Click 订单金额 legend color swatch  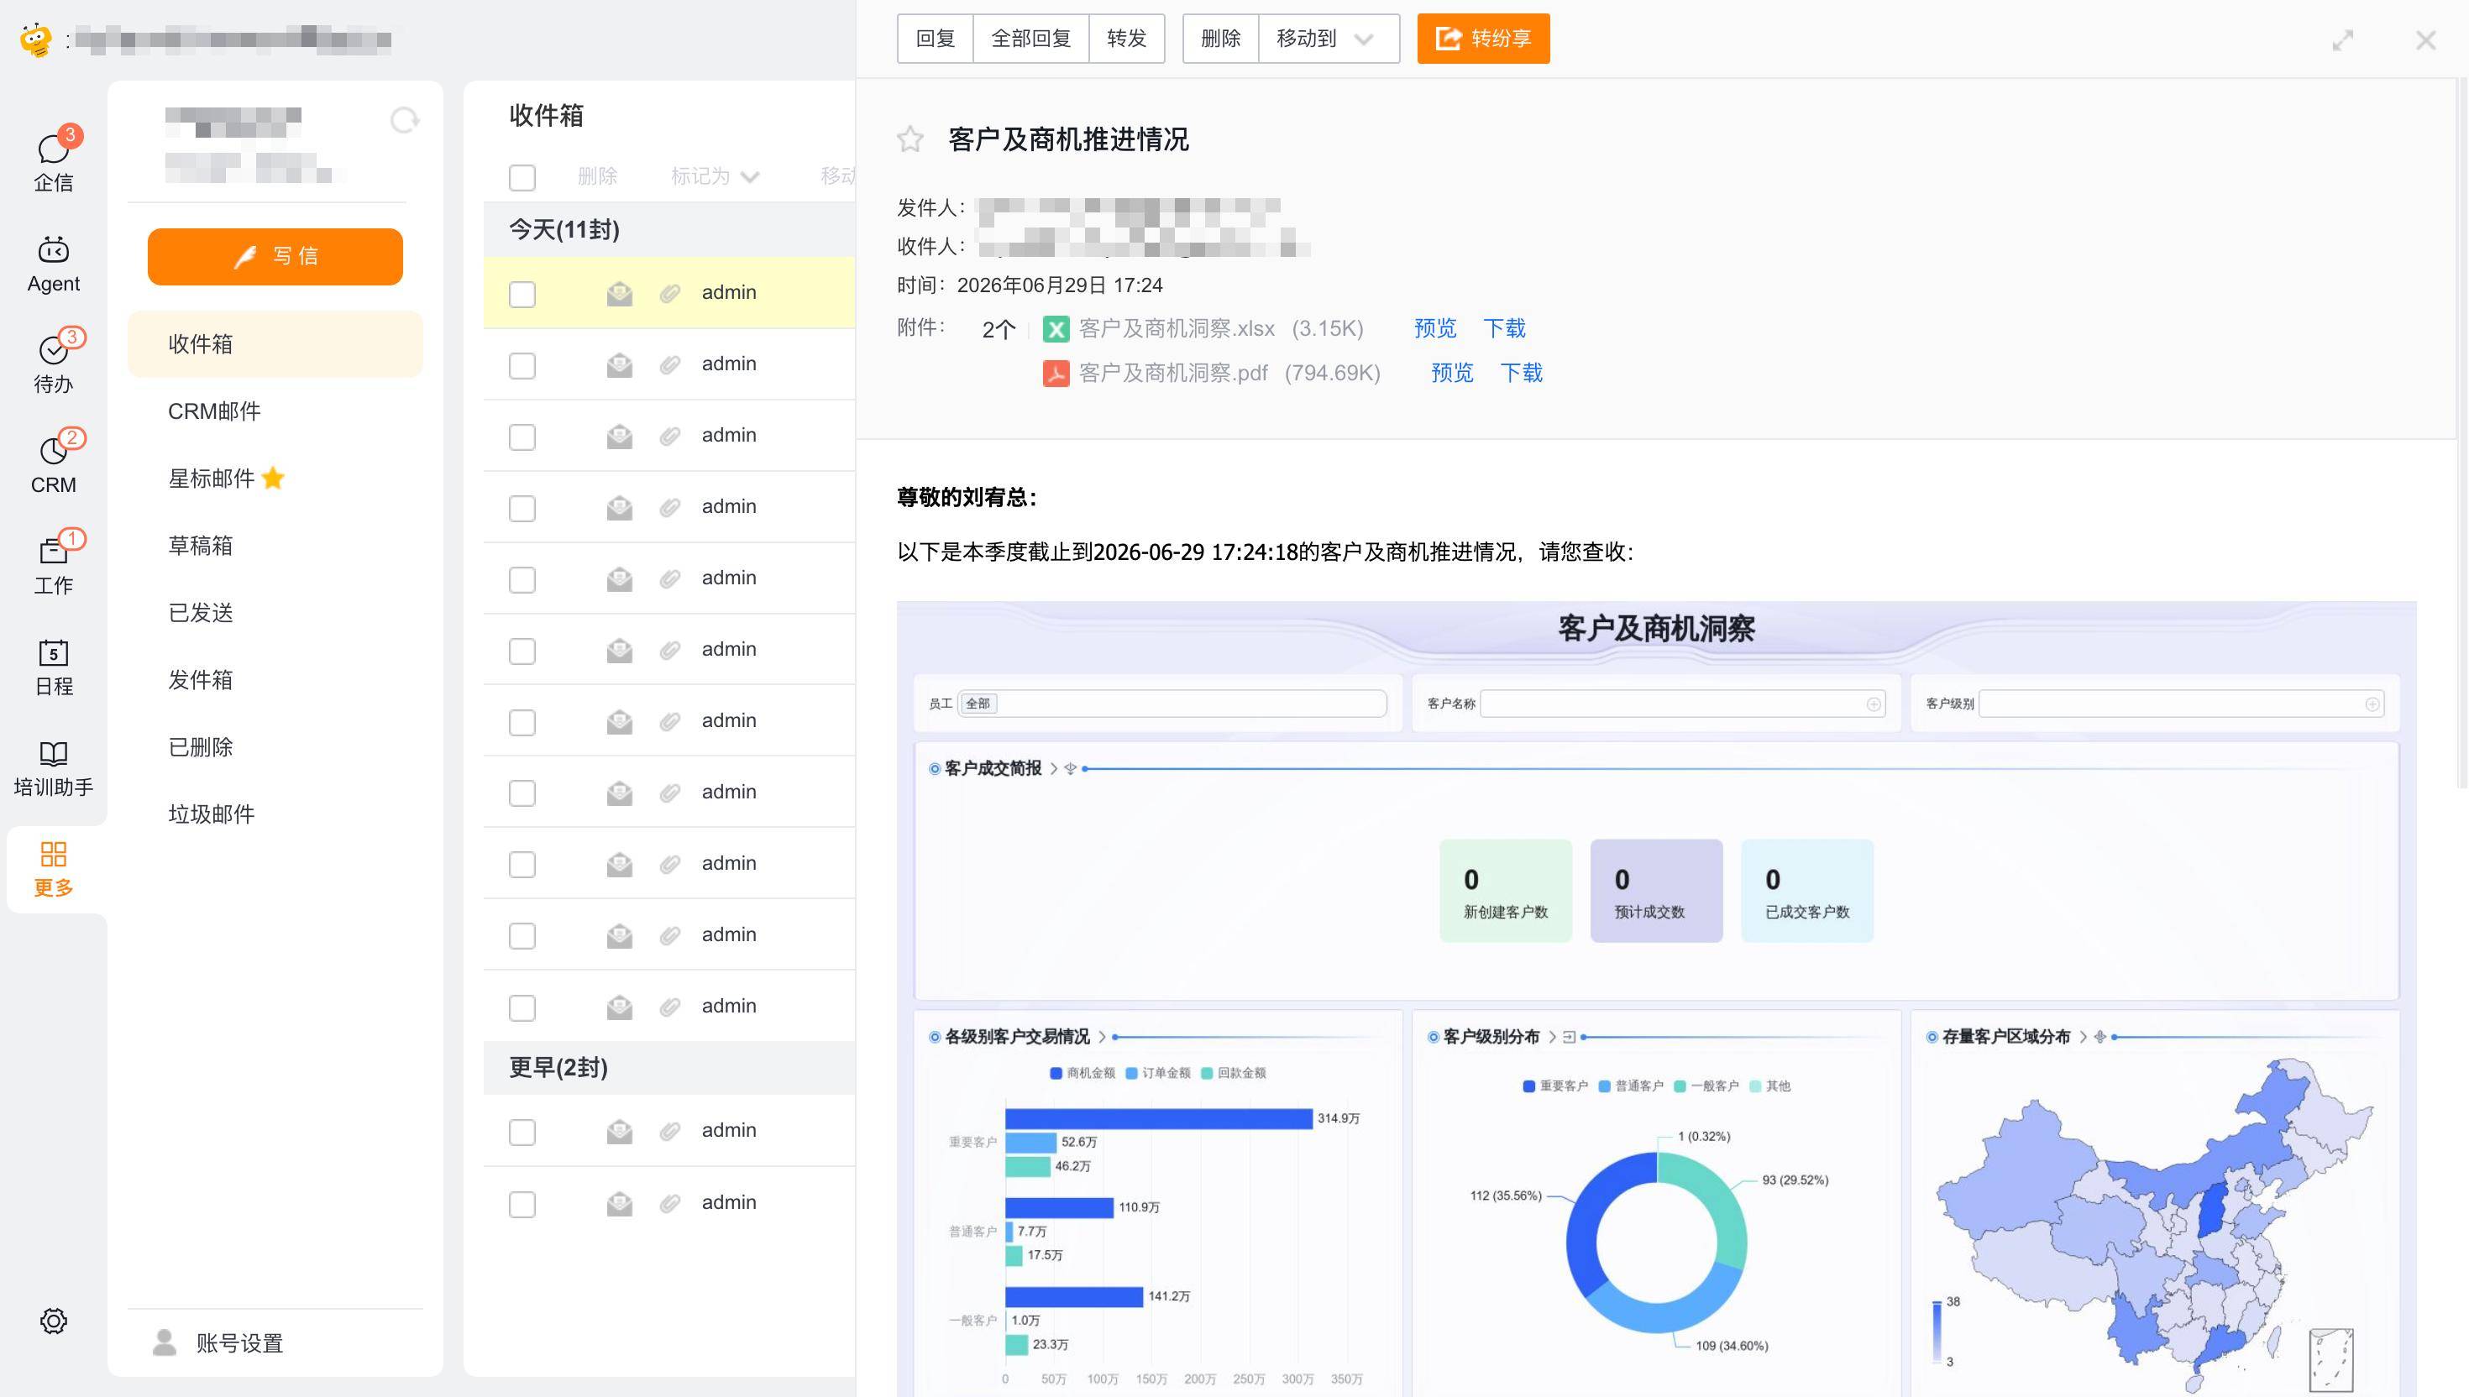(x=1131, y=1073)
